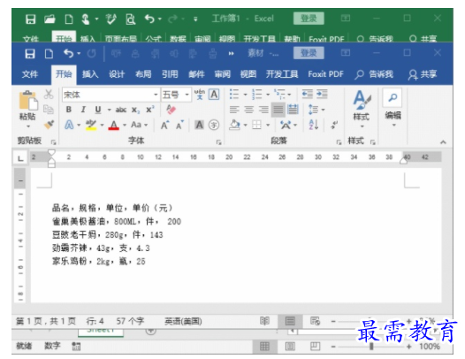Toggle Strikethrough abc formatting
The width and height of the screenshot is (465, 359).
click(121, 110)
